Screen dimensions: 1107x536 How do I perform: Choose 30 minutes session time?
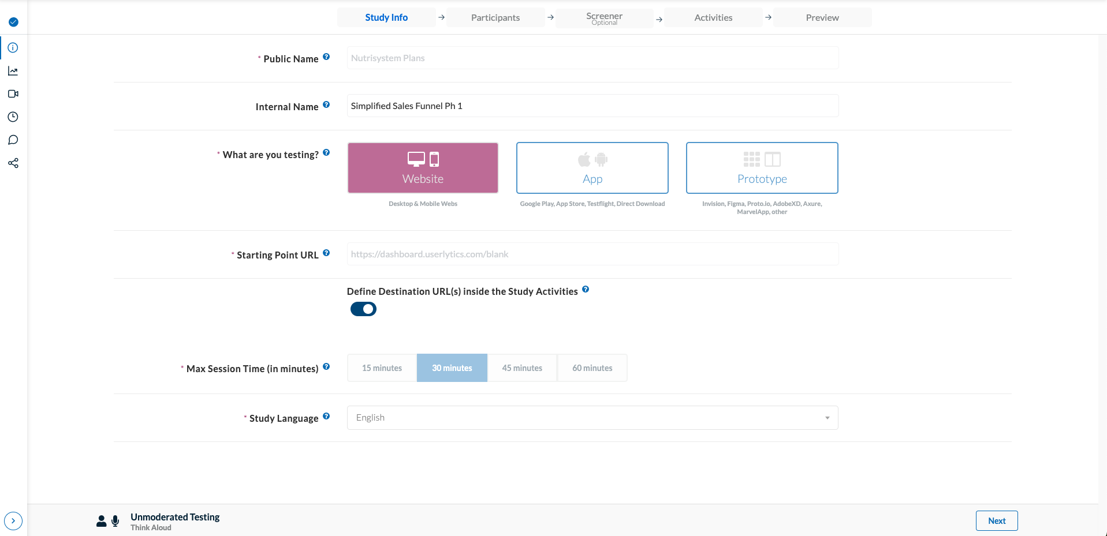(x=452, y=368)
